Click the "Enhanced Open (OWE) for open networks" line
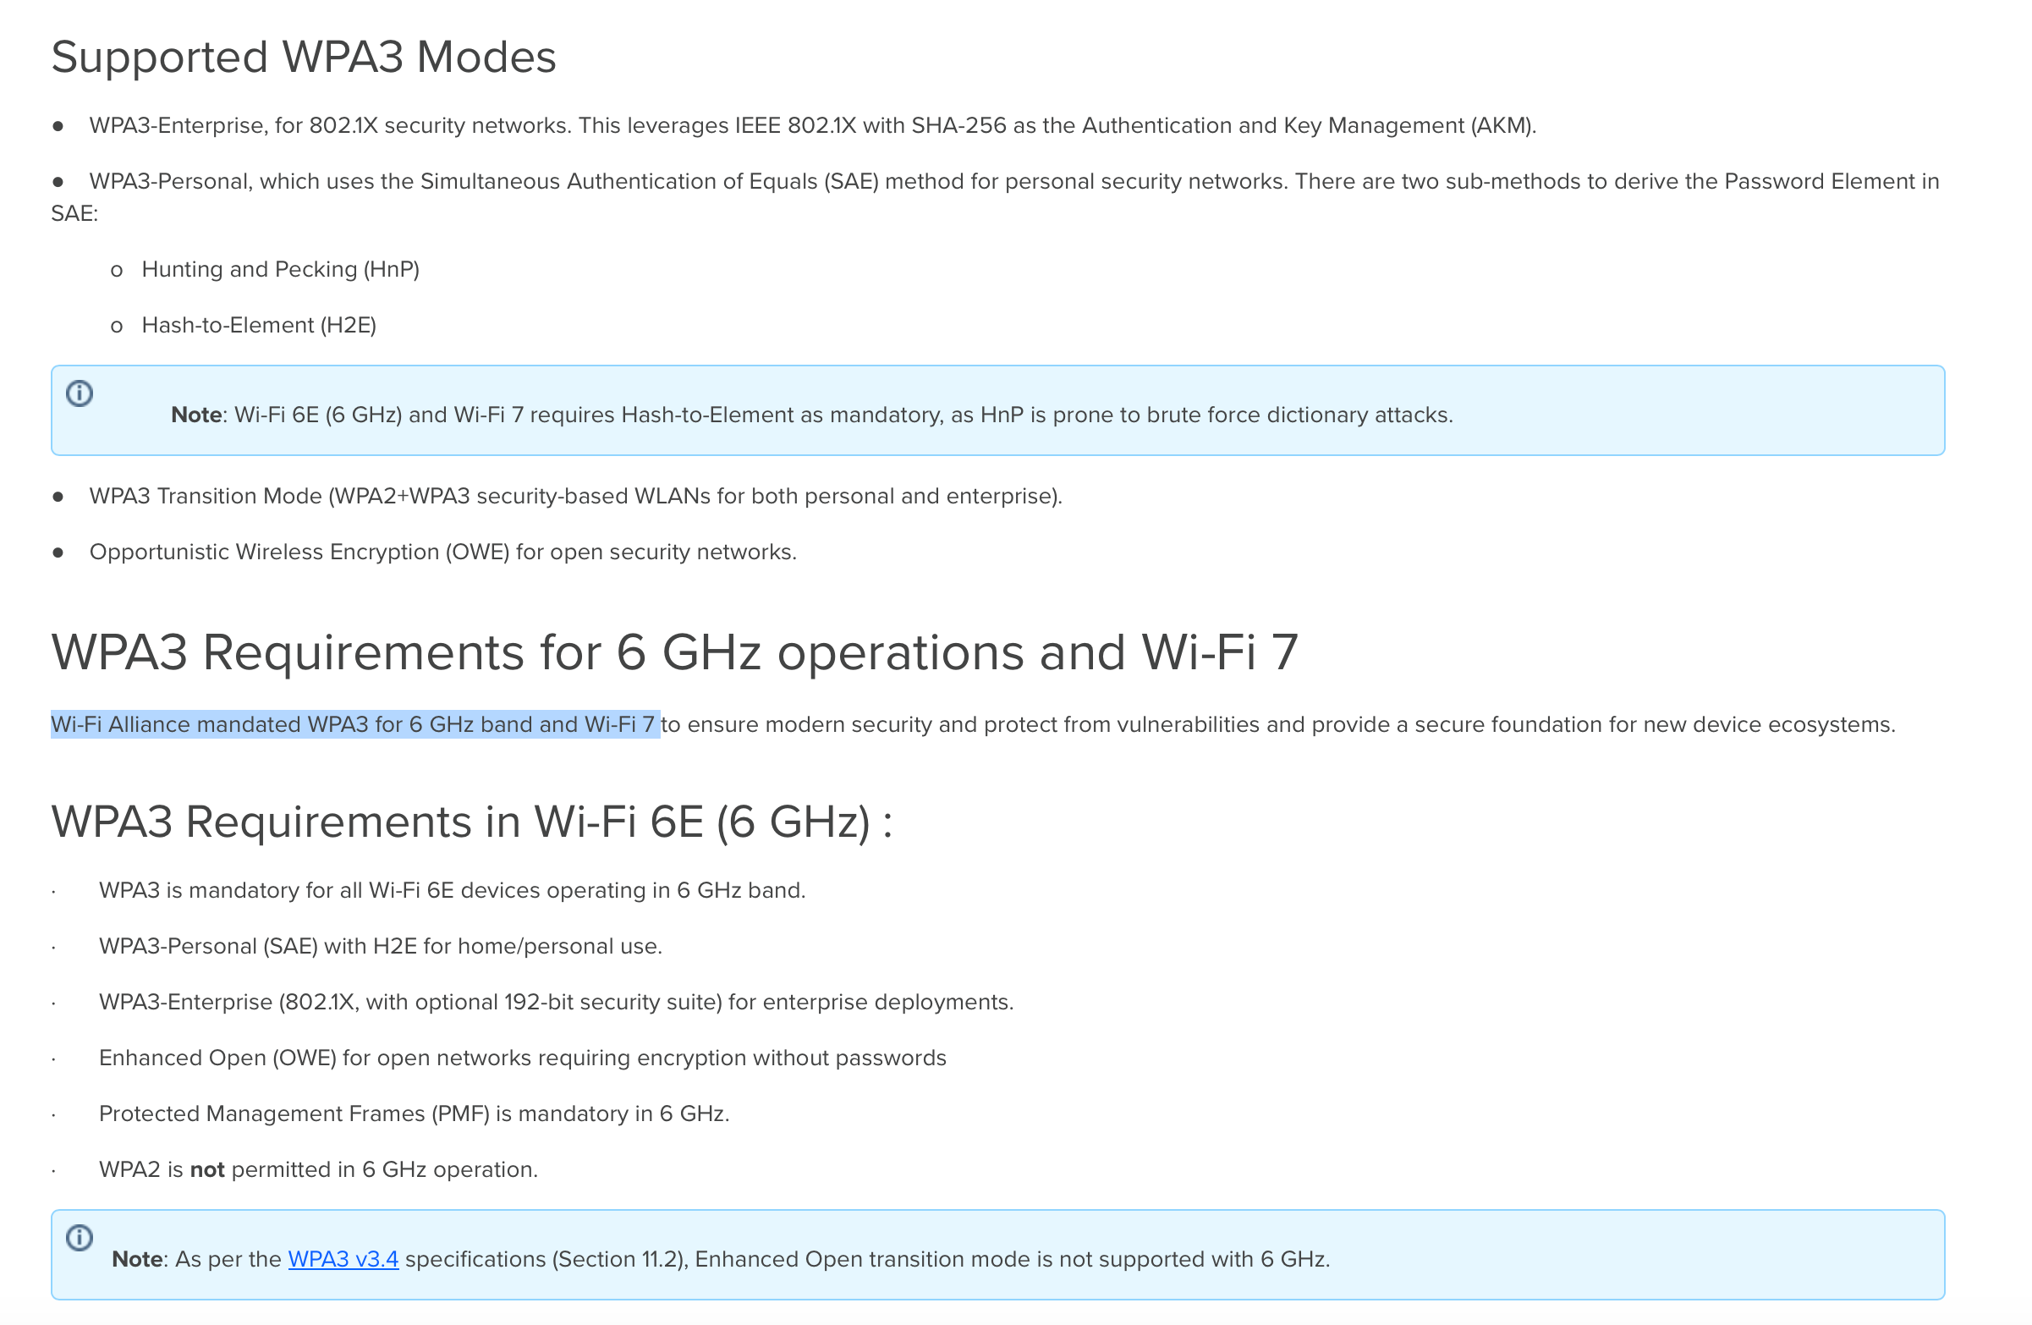This screenshot has height=1325, width=2032. pos(523,1058)
